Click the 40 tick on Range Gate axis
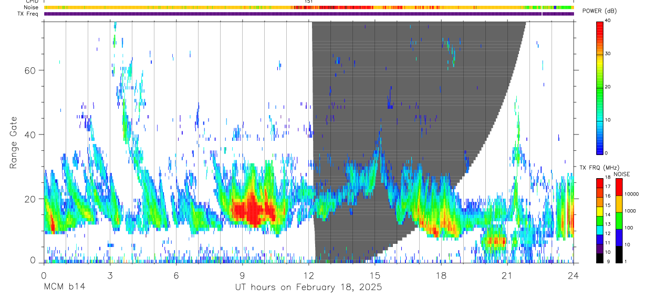This screenshot has width=645, height=298. 30,135
